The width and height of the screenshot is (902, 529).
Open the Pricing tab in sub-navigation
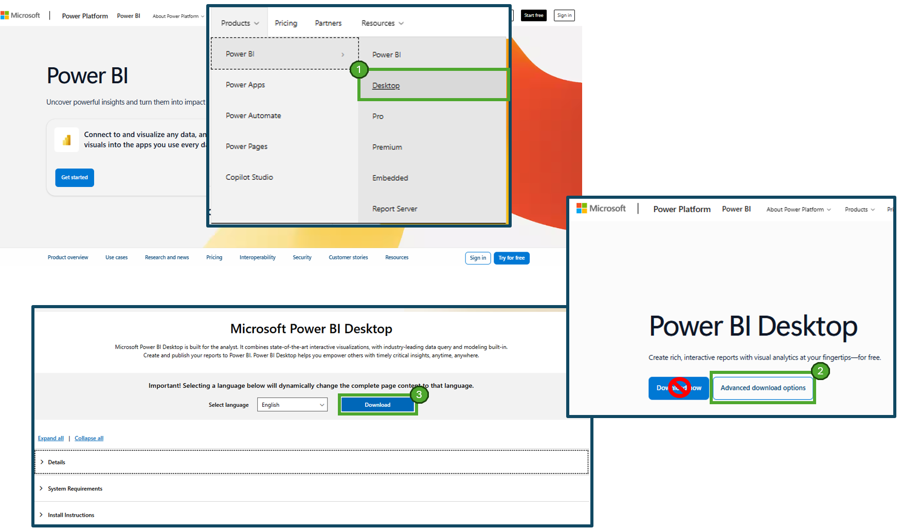214,257
